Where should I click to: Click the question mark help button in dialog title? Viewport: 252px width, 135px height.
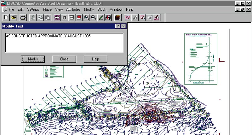(x=117, y=26)
